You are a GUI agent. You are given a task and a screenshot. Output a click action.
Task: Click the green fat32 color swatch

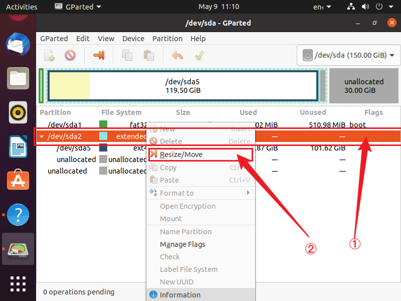coord(103,124)
